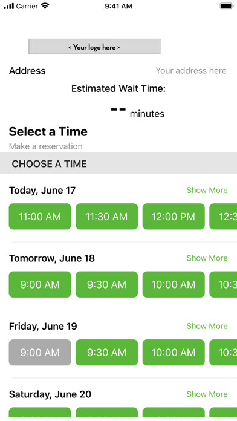Select 9:30 AM on Friday, June 19
237x421 pixels.
pyautogui.click(x=106, y=352)
